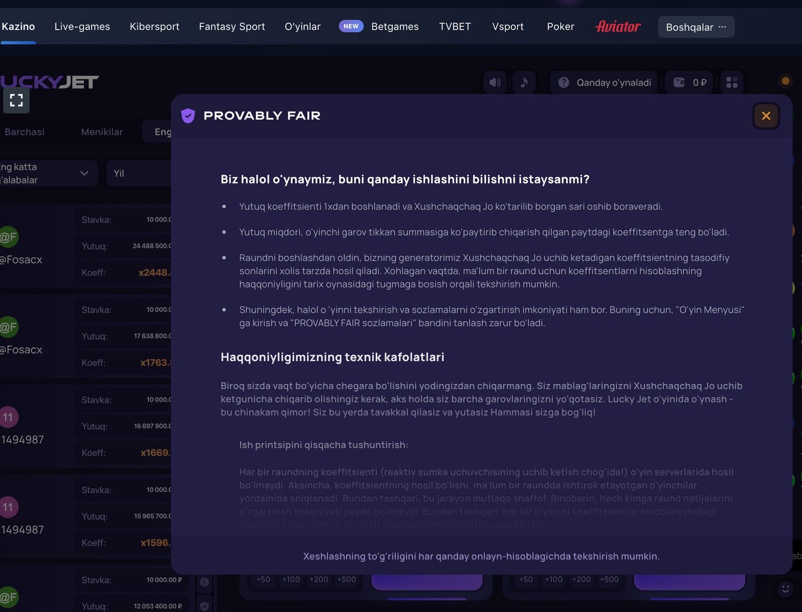This screenshot has width=802, height=612.
Task: Open the emoji smiley chat icon
Action: coord(785,589)
